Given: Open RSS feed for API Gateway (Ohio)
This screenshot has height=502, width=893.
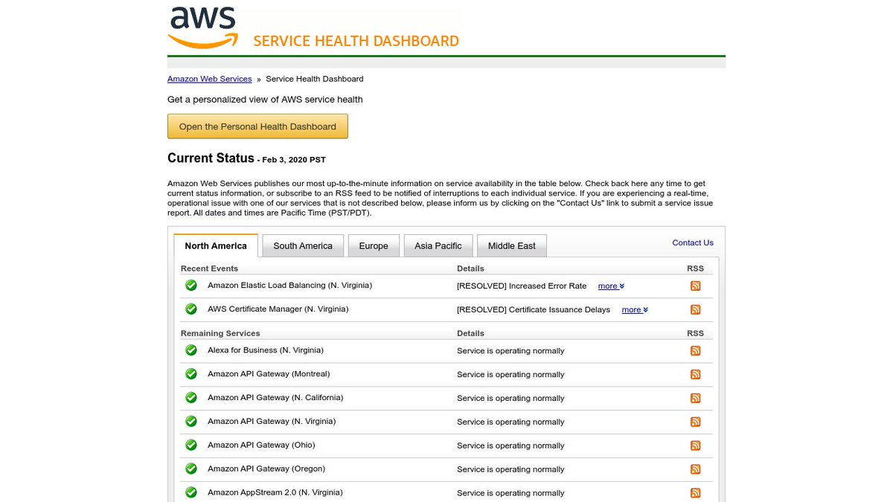Looking at the screenshot, I should (x=695, y=446).
